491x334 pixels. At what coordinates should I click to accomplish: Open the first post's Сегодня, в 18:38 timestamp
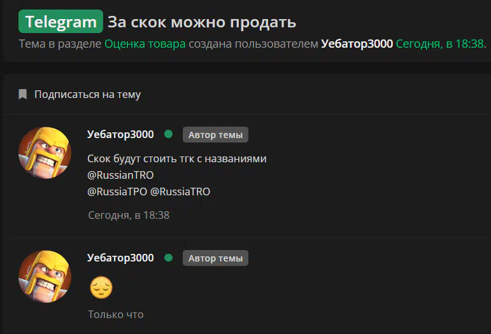point(129,215)
